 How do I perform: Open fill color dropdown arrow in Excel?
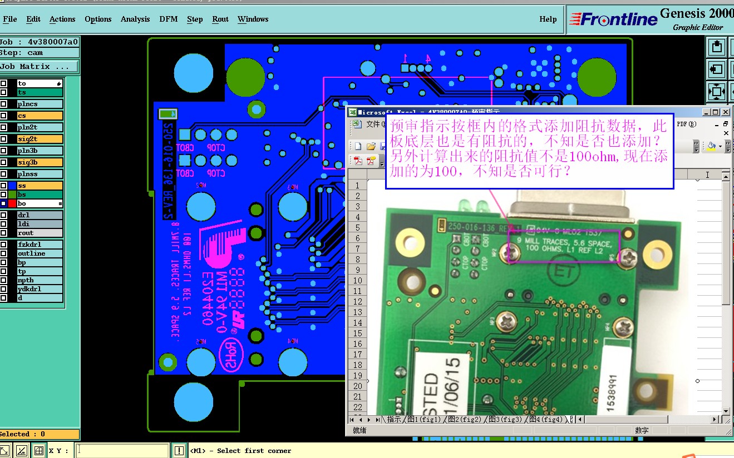[720, 147]
